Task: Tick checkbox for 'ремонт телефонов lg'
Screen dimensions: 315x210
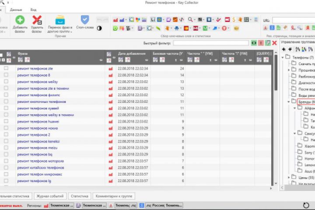Action: (x=6, y=181)
